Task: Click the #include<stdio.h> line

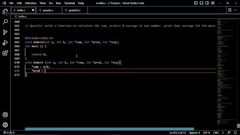Action: coord(39,38)
